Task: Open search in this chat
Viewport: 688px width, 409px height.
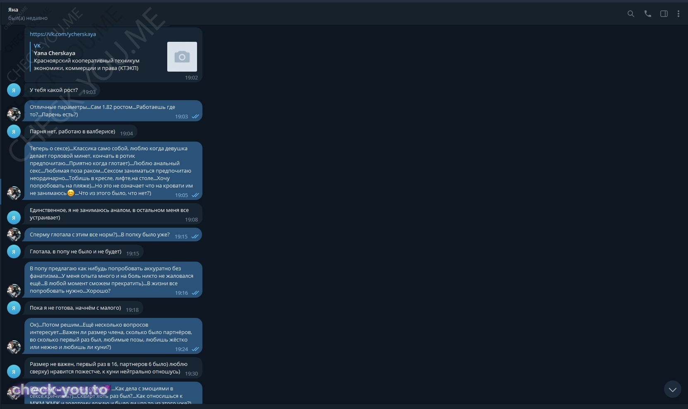Action: (631, 14)
